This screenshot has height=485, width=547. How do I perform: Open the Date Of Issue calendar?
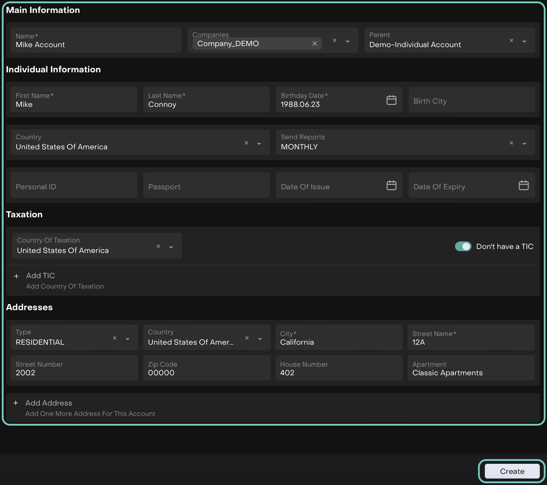[x=391, y=185]
